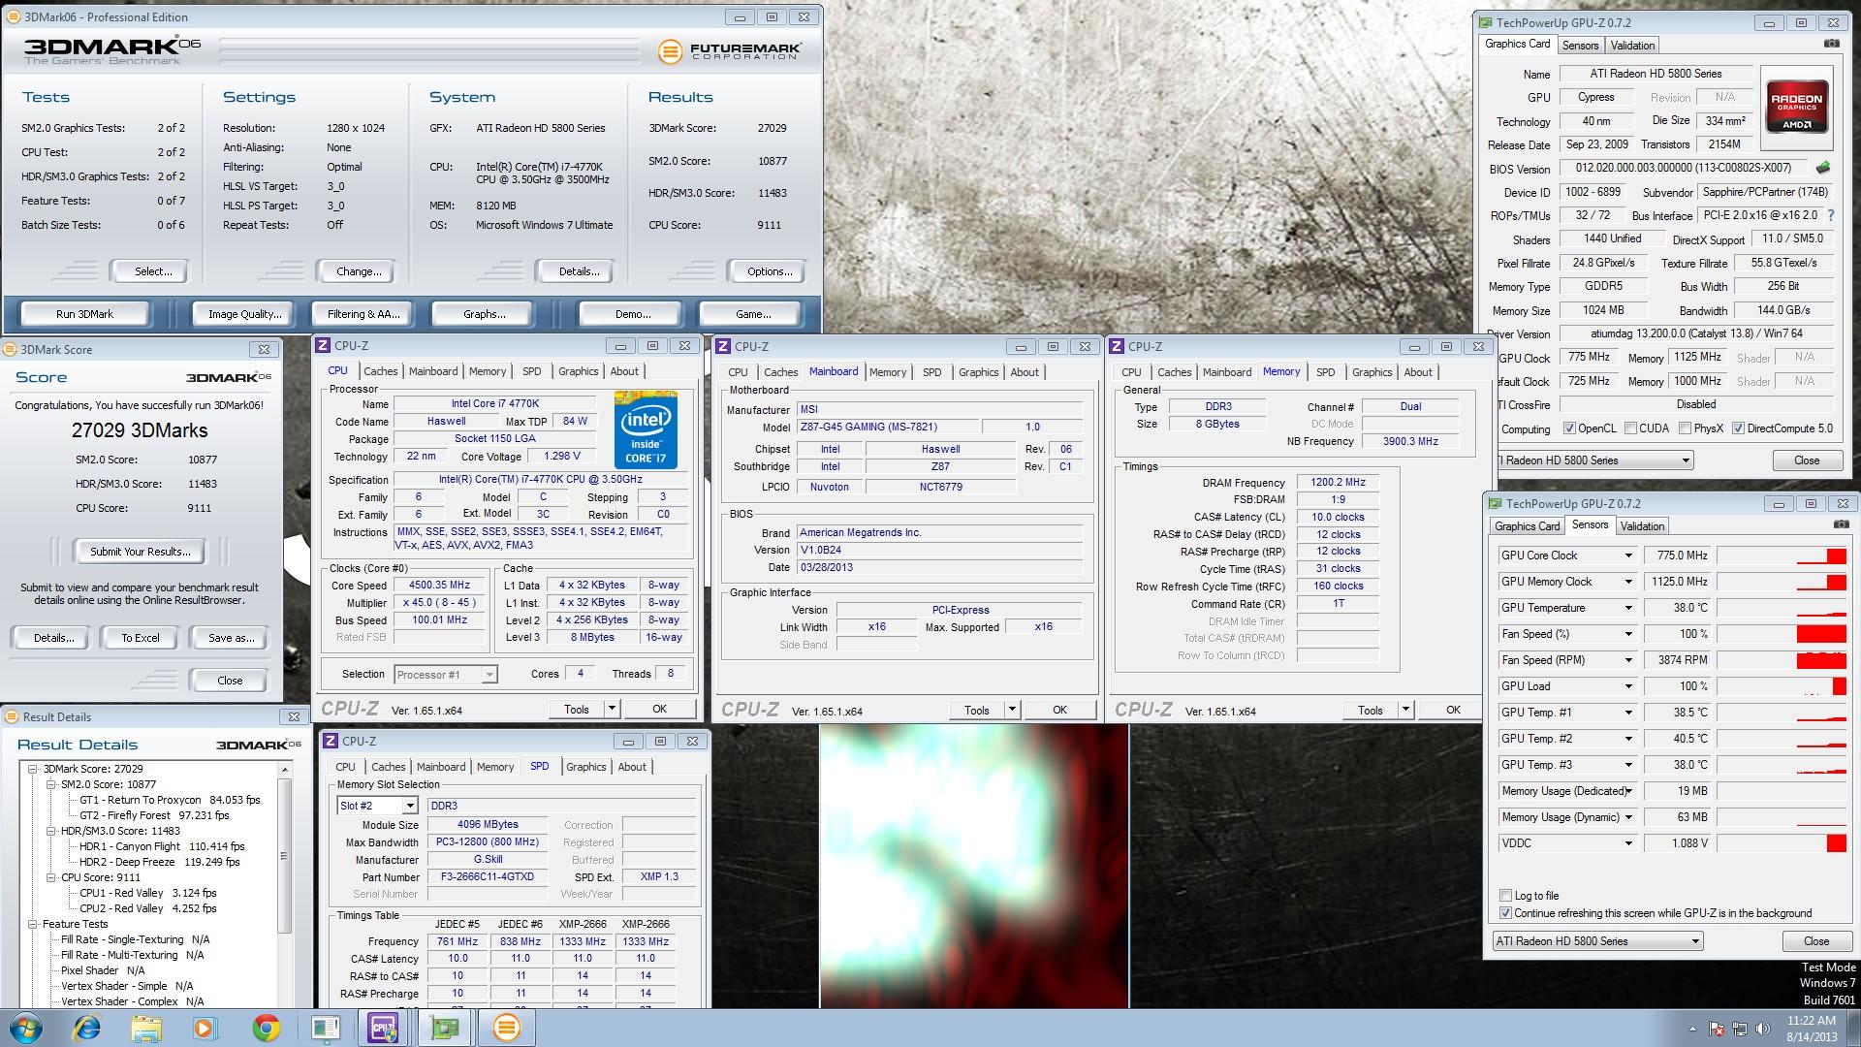Click the GPU Load sensor graph
Screen dimensions: 1861x1047
click(x=1782, y=686)
